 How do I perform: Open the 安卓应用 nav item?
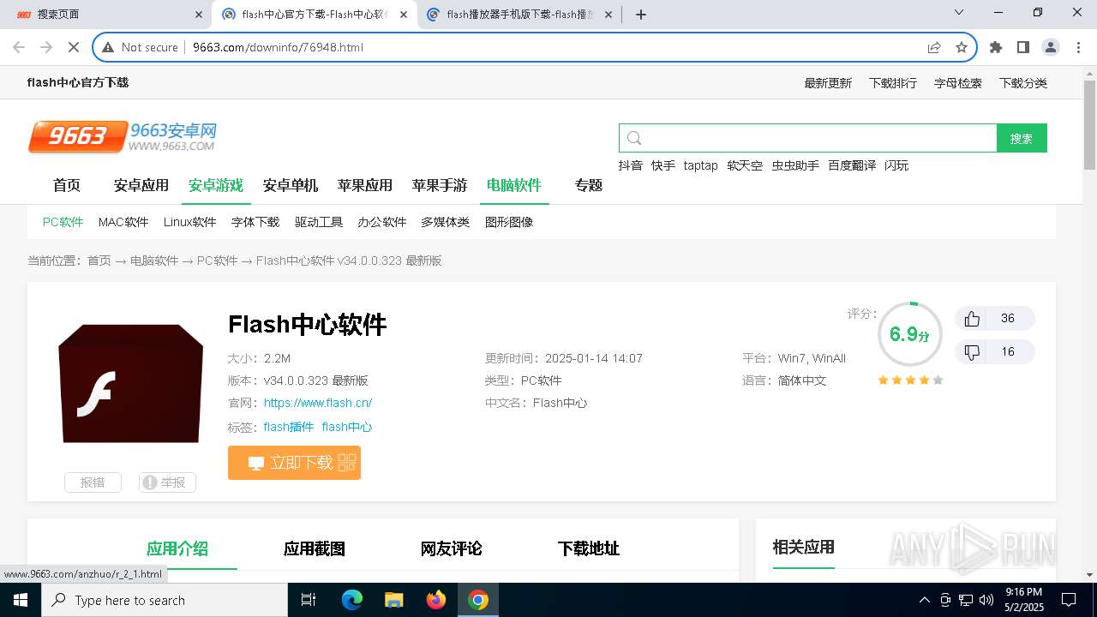141,185
